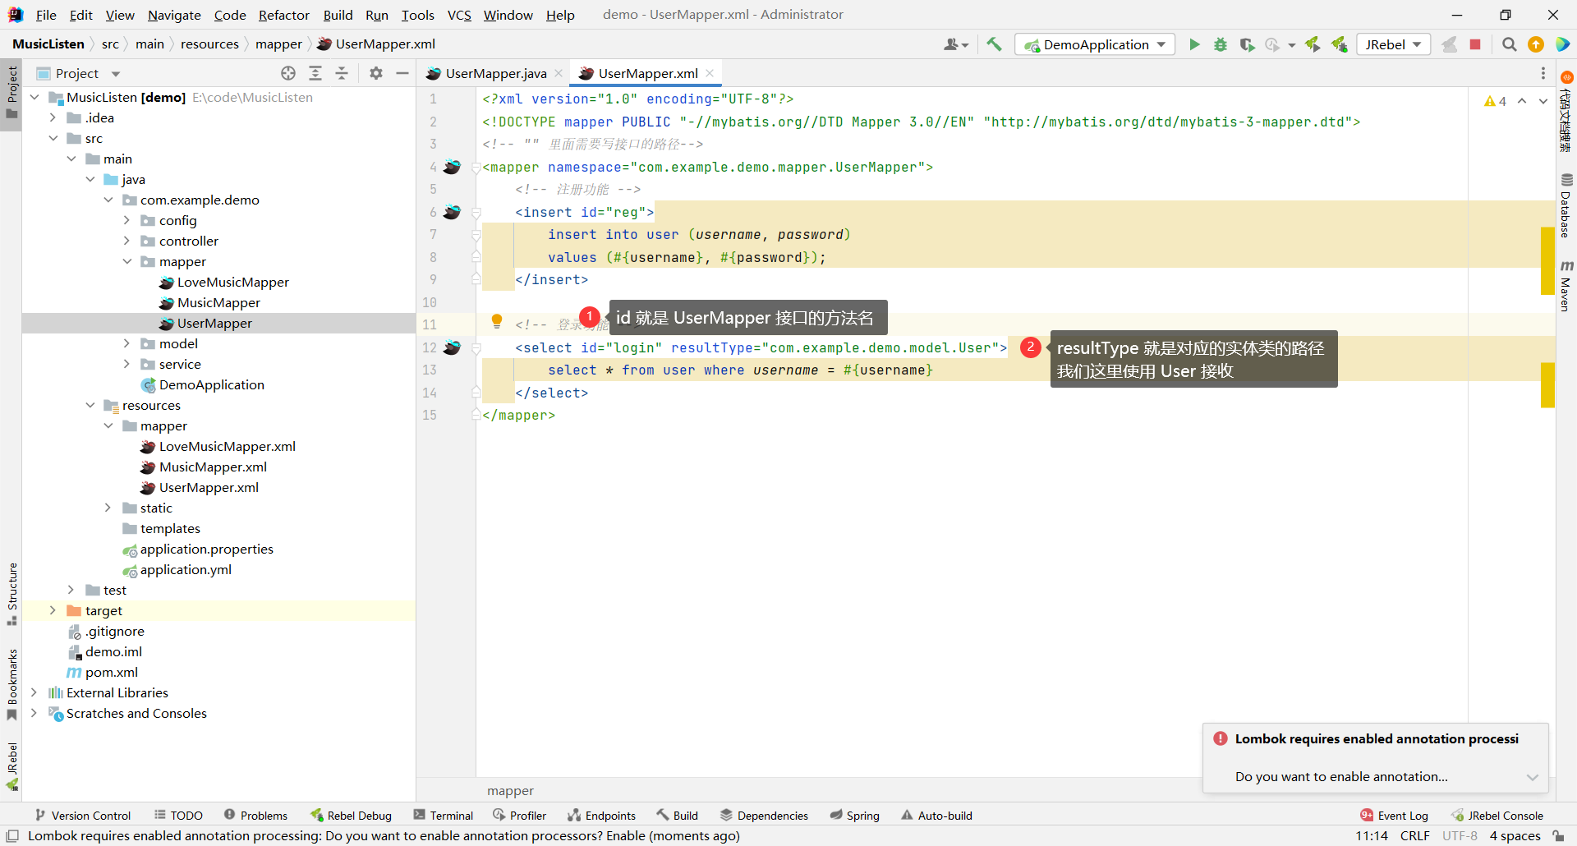Open the DemoApplication run configuration dropdown

coord(1095,44)
